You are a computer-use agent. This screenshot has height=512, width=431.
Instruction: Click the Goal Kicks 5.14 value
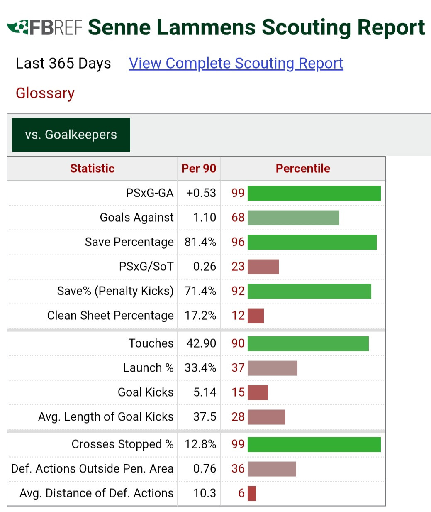205,392
